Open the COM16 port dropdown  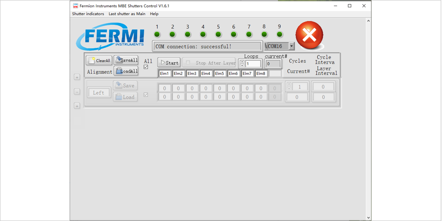(292, 46)
